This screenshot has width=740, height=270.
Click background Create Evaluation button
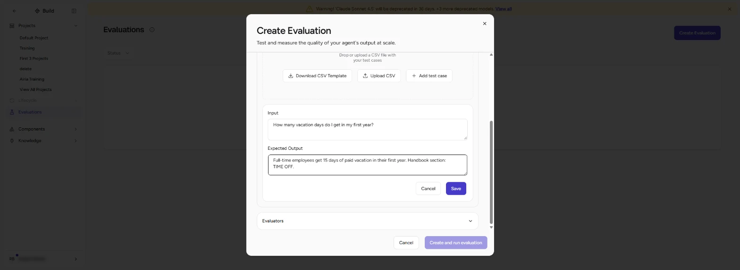pyautogui.click(x=697, y=33)
